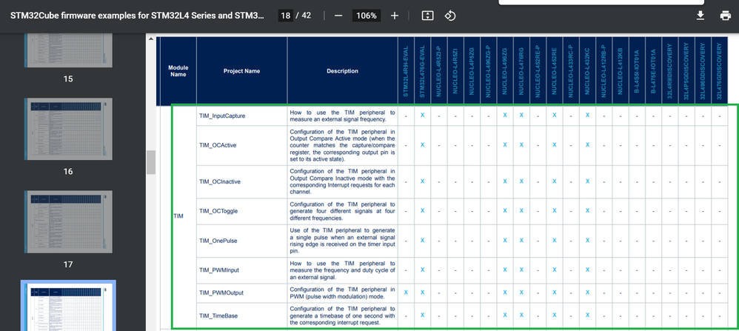Click the TIM_OnePulse description text
Image resolution: width=739 pixels, height=331 pixels.
tap(342, 241)
